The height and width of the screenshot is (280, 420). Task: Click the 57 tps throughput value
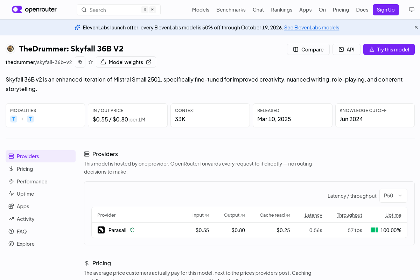click(x=355, y=230)
